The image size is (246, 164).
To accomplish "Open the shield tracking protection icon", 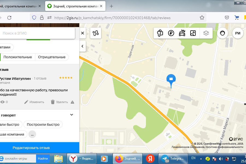I will tap(34, 17).
